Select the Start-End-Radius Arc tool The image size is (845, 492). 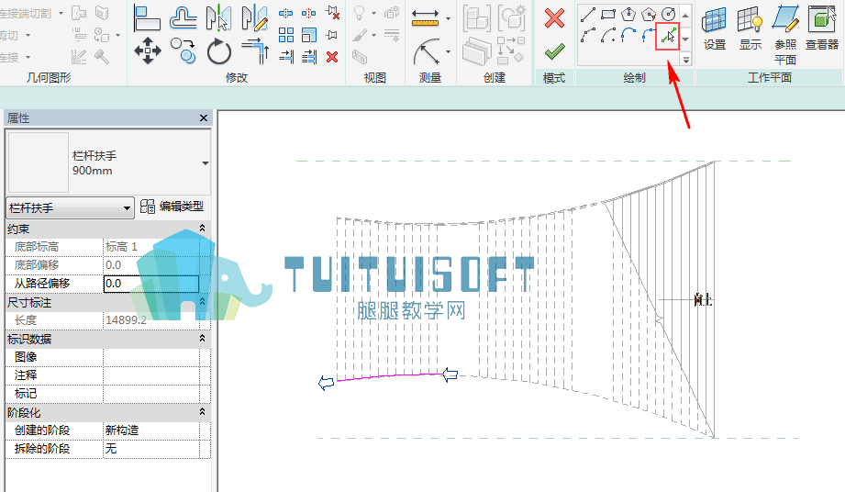coord(588,36)
